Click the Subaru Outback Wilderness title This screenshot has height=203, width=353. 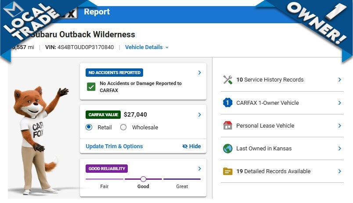[83, 34]
